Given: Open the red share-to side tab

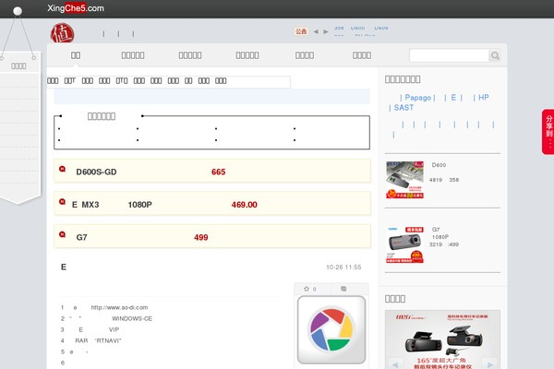Looking at the screenshot, I should (x=548, y=132).
